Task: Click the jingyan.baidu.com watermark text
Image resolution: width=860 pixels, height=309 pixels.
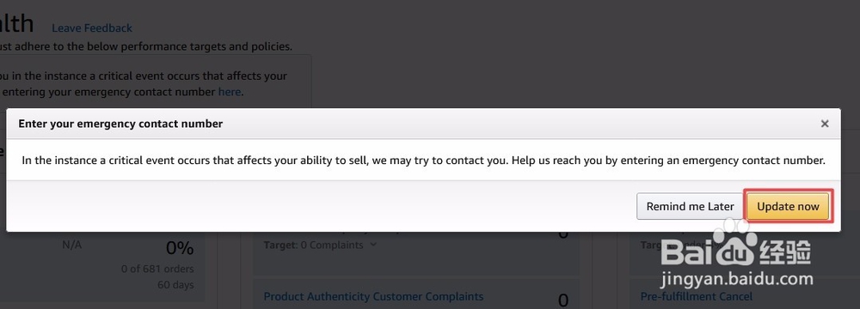Action: 737,279
